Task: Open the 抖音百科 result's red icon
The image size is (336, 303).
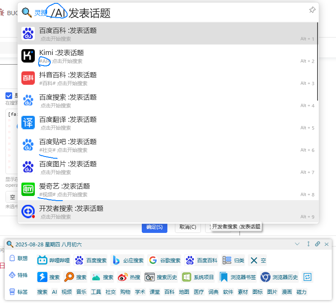Action: tap(28, 78)
